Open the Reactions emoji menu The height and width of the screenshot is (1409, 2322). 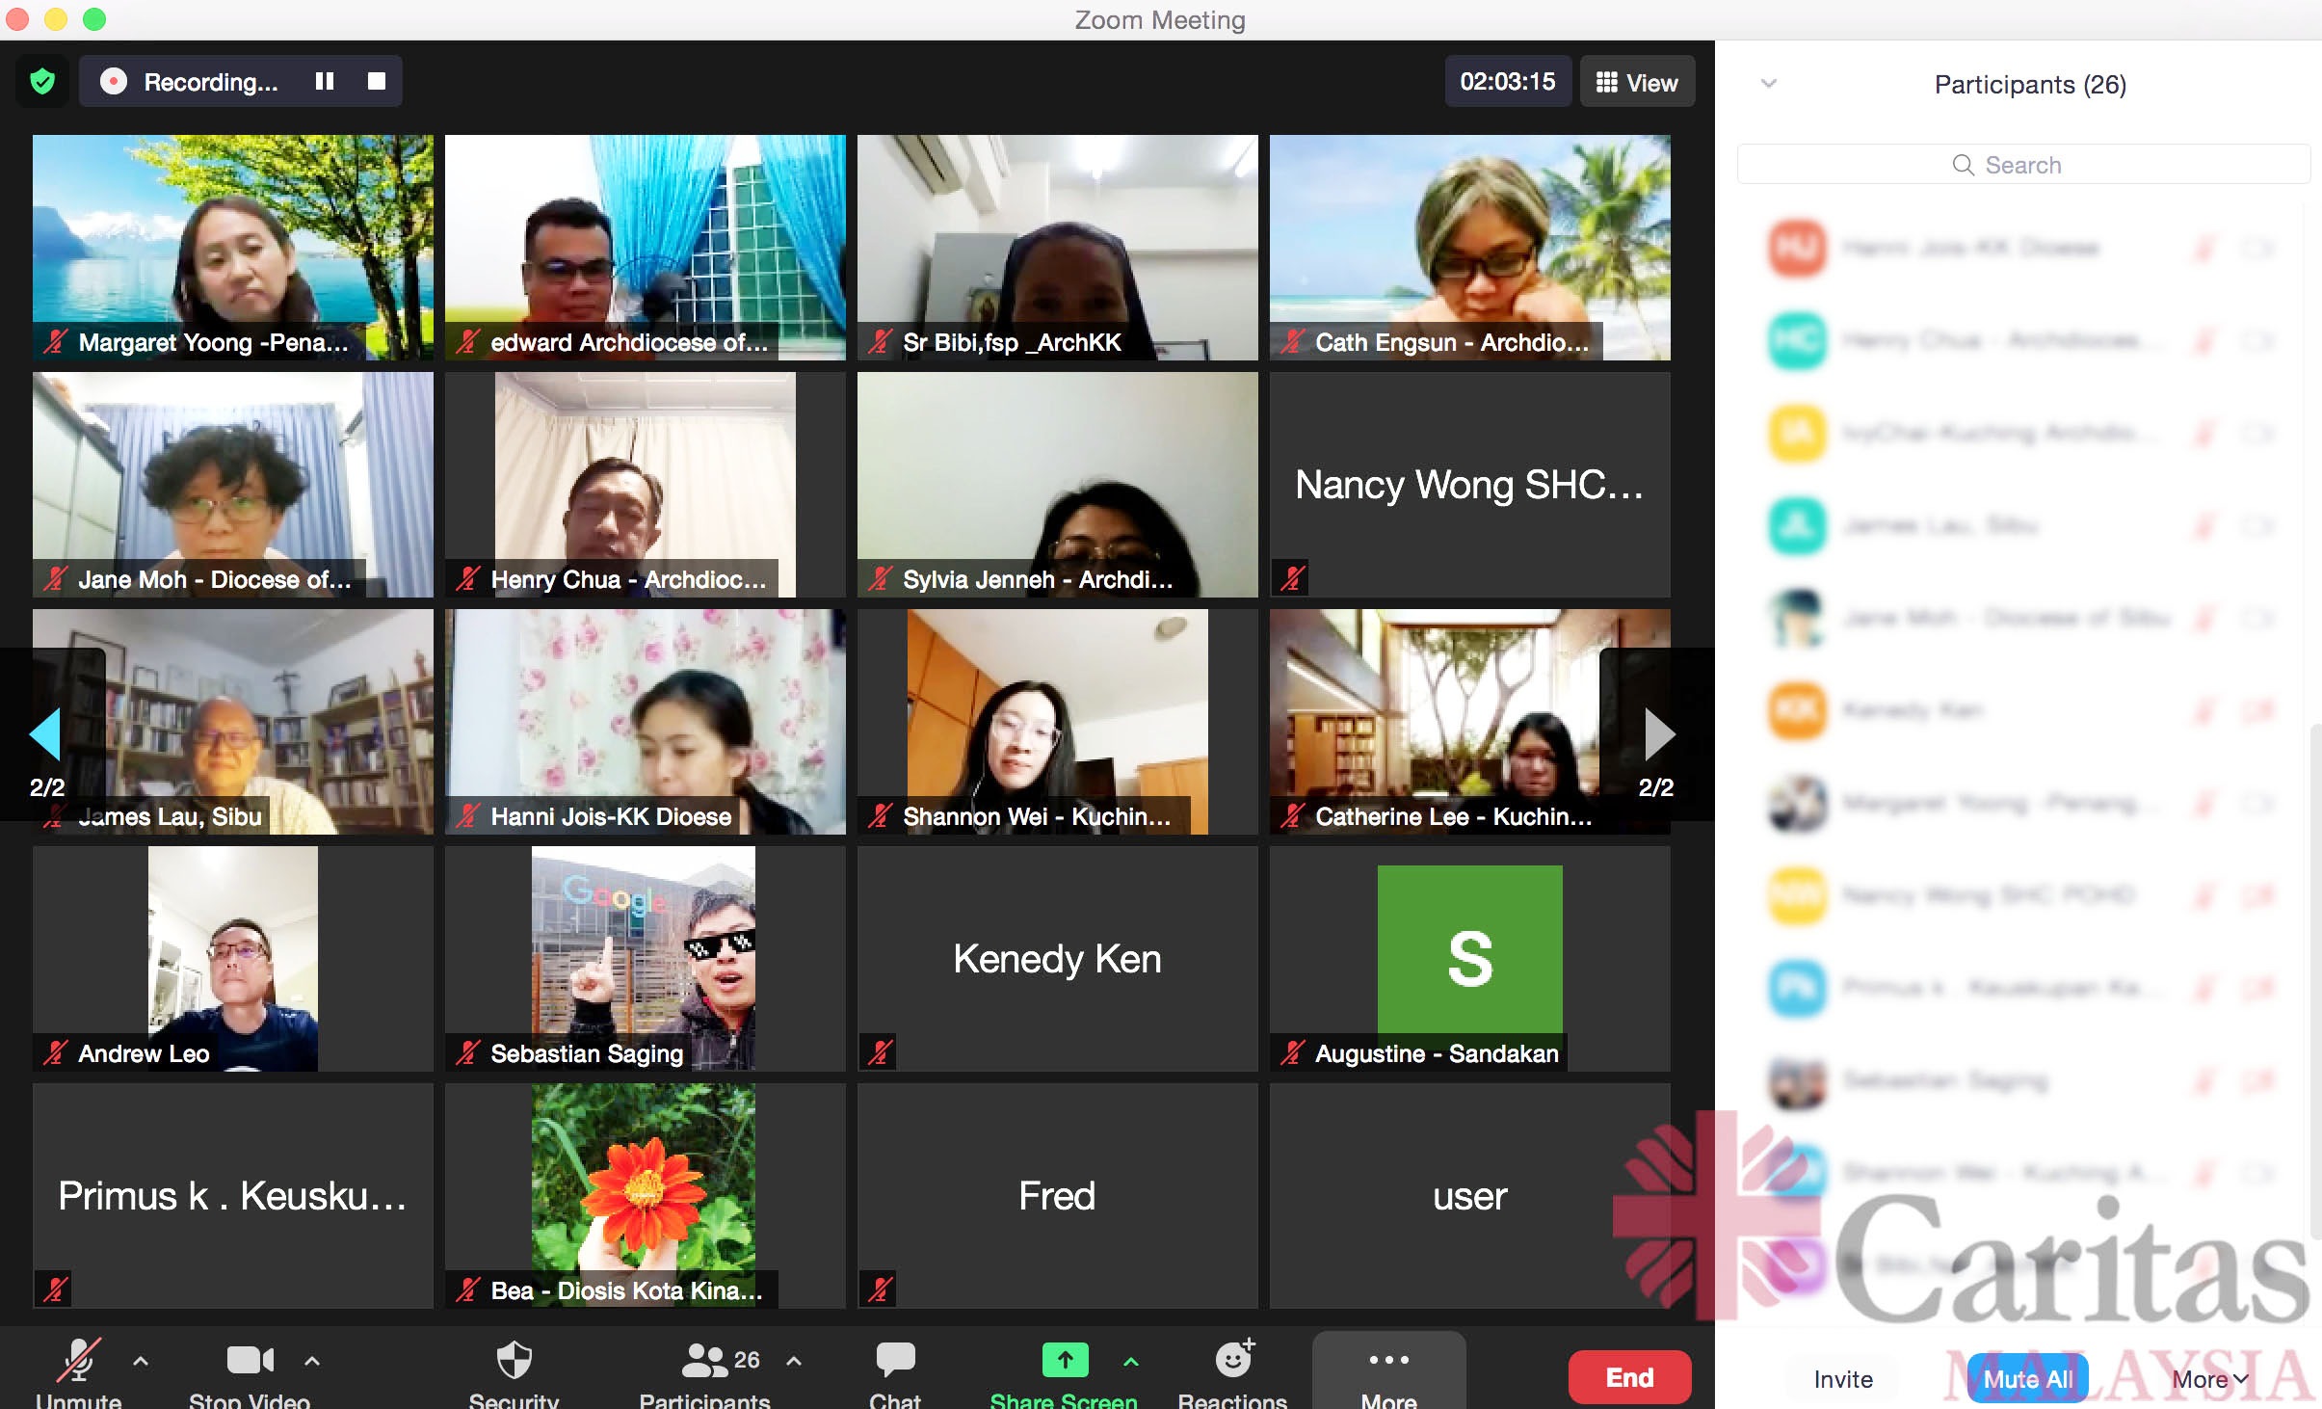(1233, 1361)
